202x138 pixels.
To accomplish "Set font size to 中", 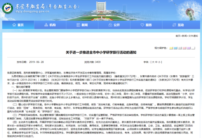I will [156, 62].
